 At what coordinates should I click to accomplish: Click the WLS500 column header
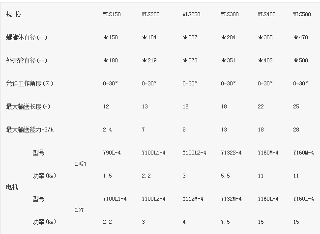coord(301,14)
